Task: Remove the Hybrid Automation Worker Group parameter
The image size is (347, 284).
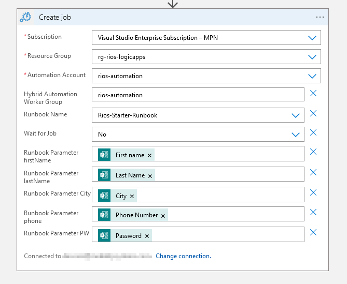Action: (313, 93)
